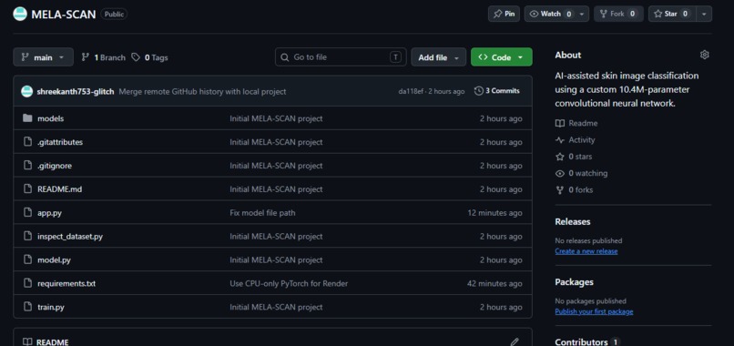This screenshot has height=346, width=734.
Task: Open the README.md file
Action: [x=59, y=189]
